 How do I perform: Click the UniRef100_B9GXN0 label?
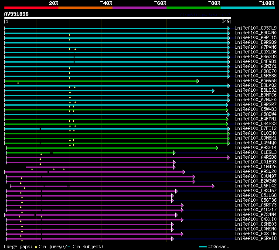255,33
